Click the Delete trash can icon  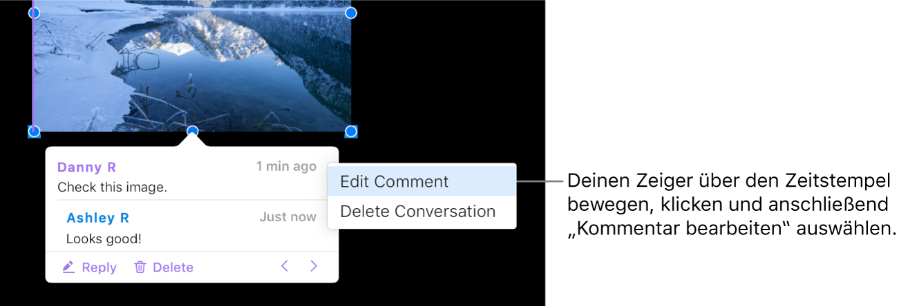point(140,267)
